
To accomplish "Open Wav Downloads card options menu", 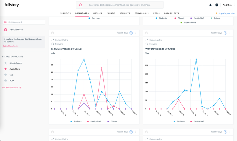I will [230, 33].
